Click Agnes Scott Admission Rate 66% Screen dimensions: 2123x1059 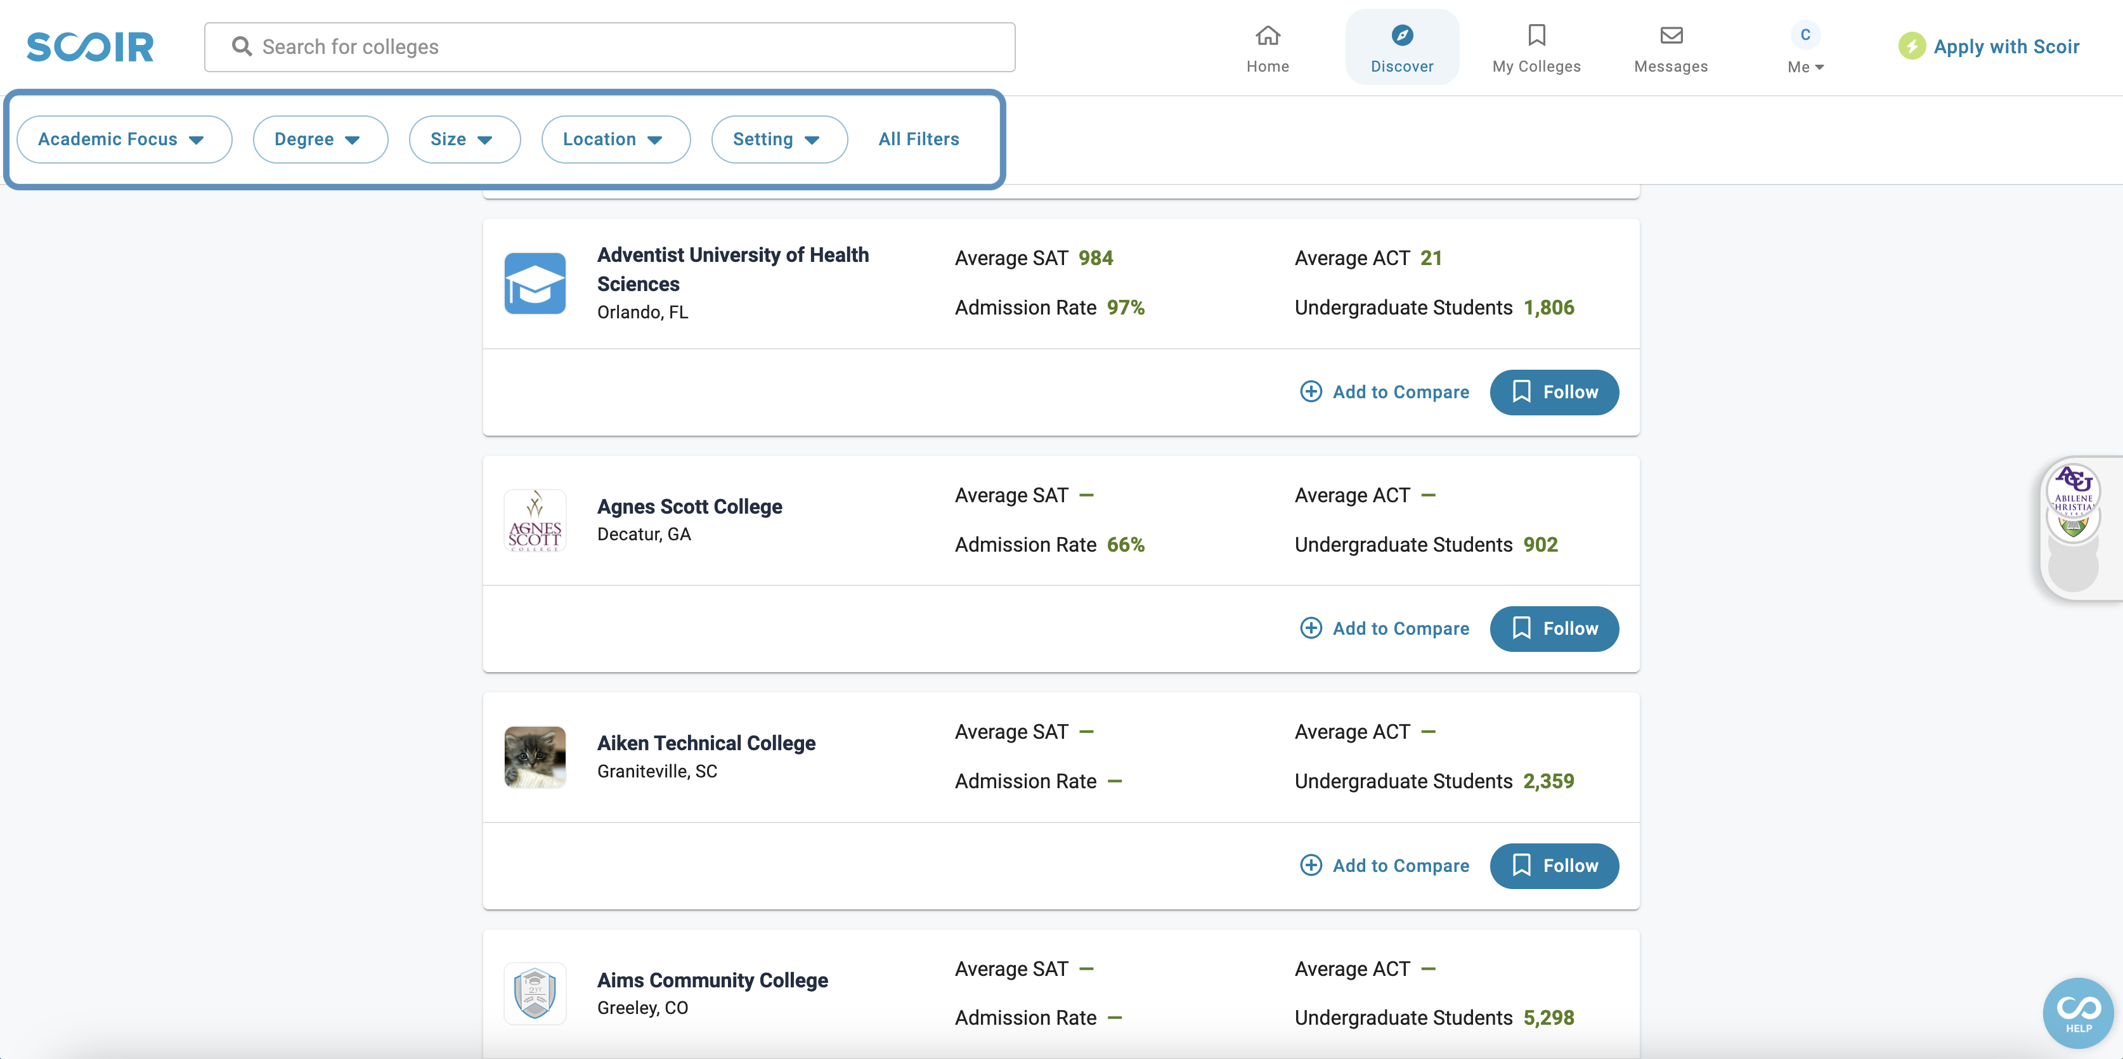(x=1049, y=545)
